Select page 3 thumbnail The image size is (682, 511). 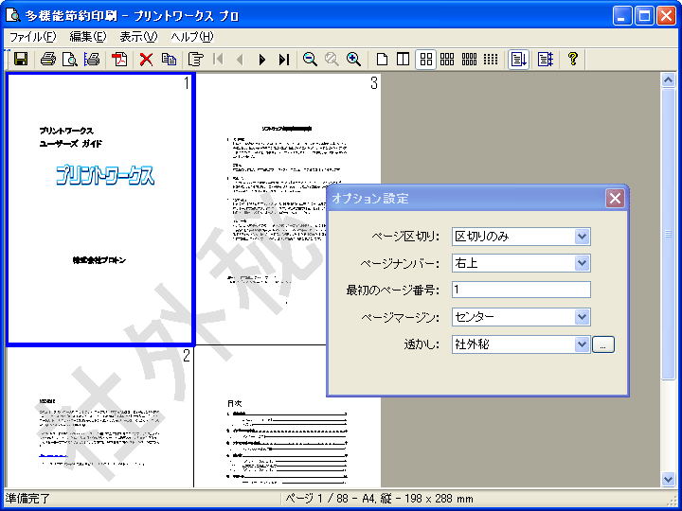[x=288, y=208]
